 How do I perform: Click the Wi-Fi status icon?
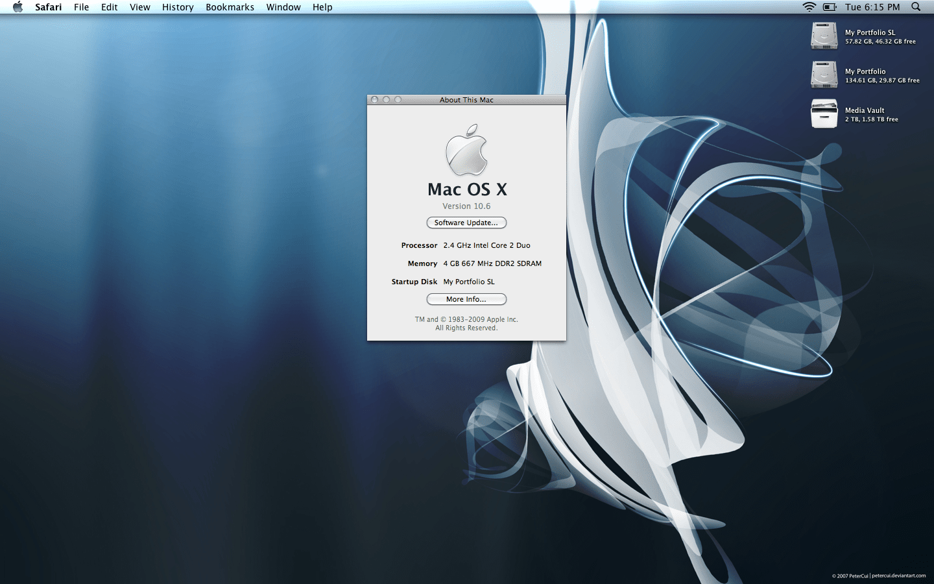(809, 7)
